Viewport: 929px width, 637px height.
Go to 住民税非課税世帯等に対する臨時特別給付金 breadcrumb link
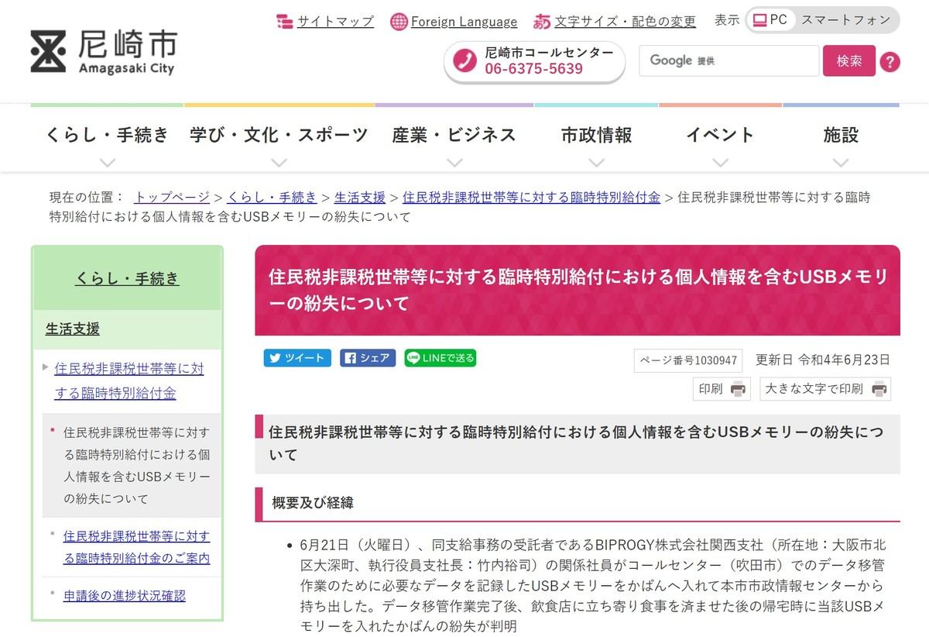[x=532, y=197]
